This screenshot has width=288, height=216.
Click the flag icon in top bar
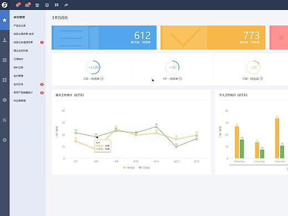click(56, 5)
